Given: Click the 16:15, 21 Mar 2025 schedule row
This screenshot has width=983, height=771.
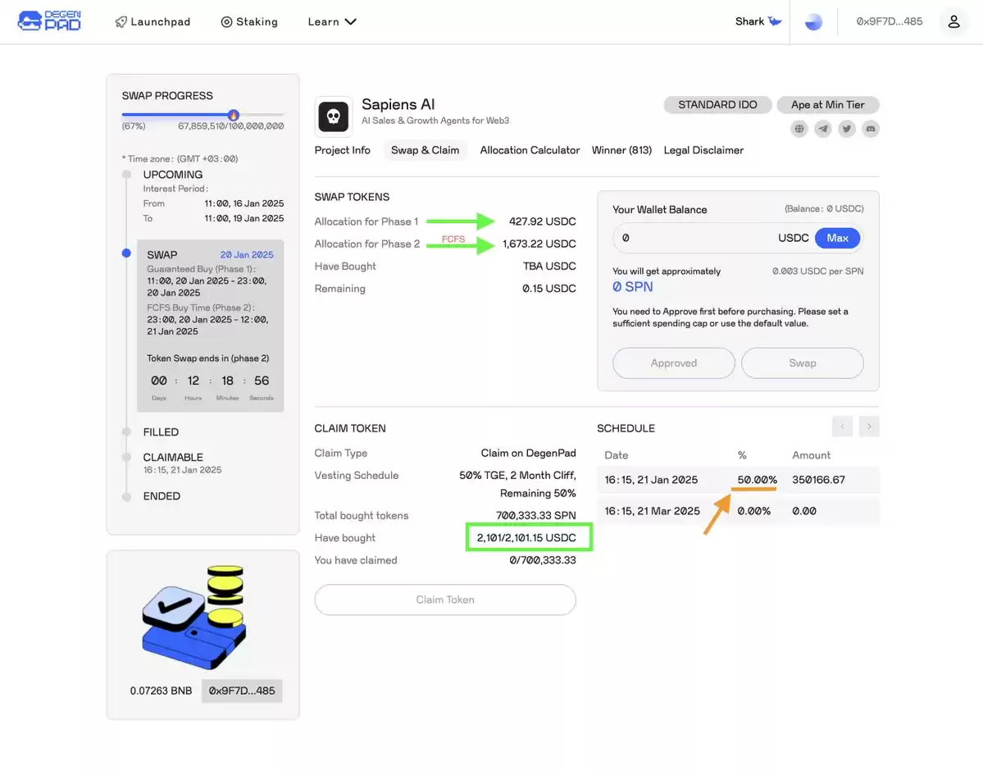Looking at the screenshot, I should (738, 511).
